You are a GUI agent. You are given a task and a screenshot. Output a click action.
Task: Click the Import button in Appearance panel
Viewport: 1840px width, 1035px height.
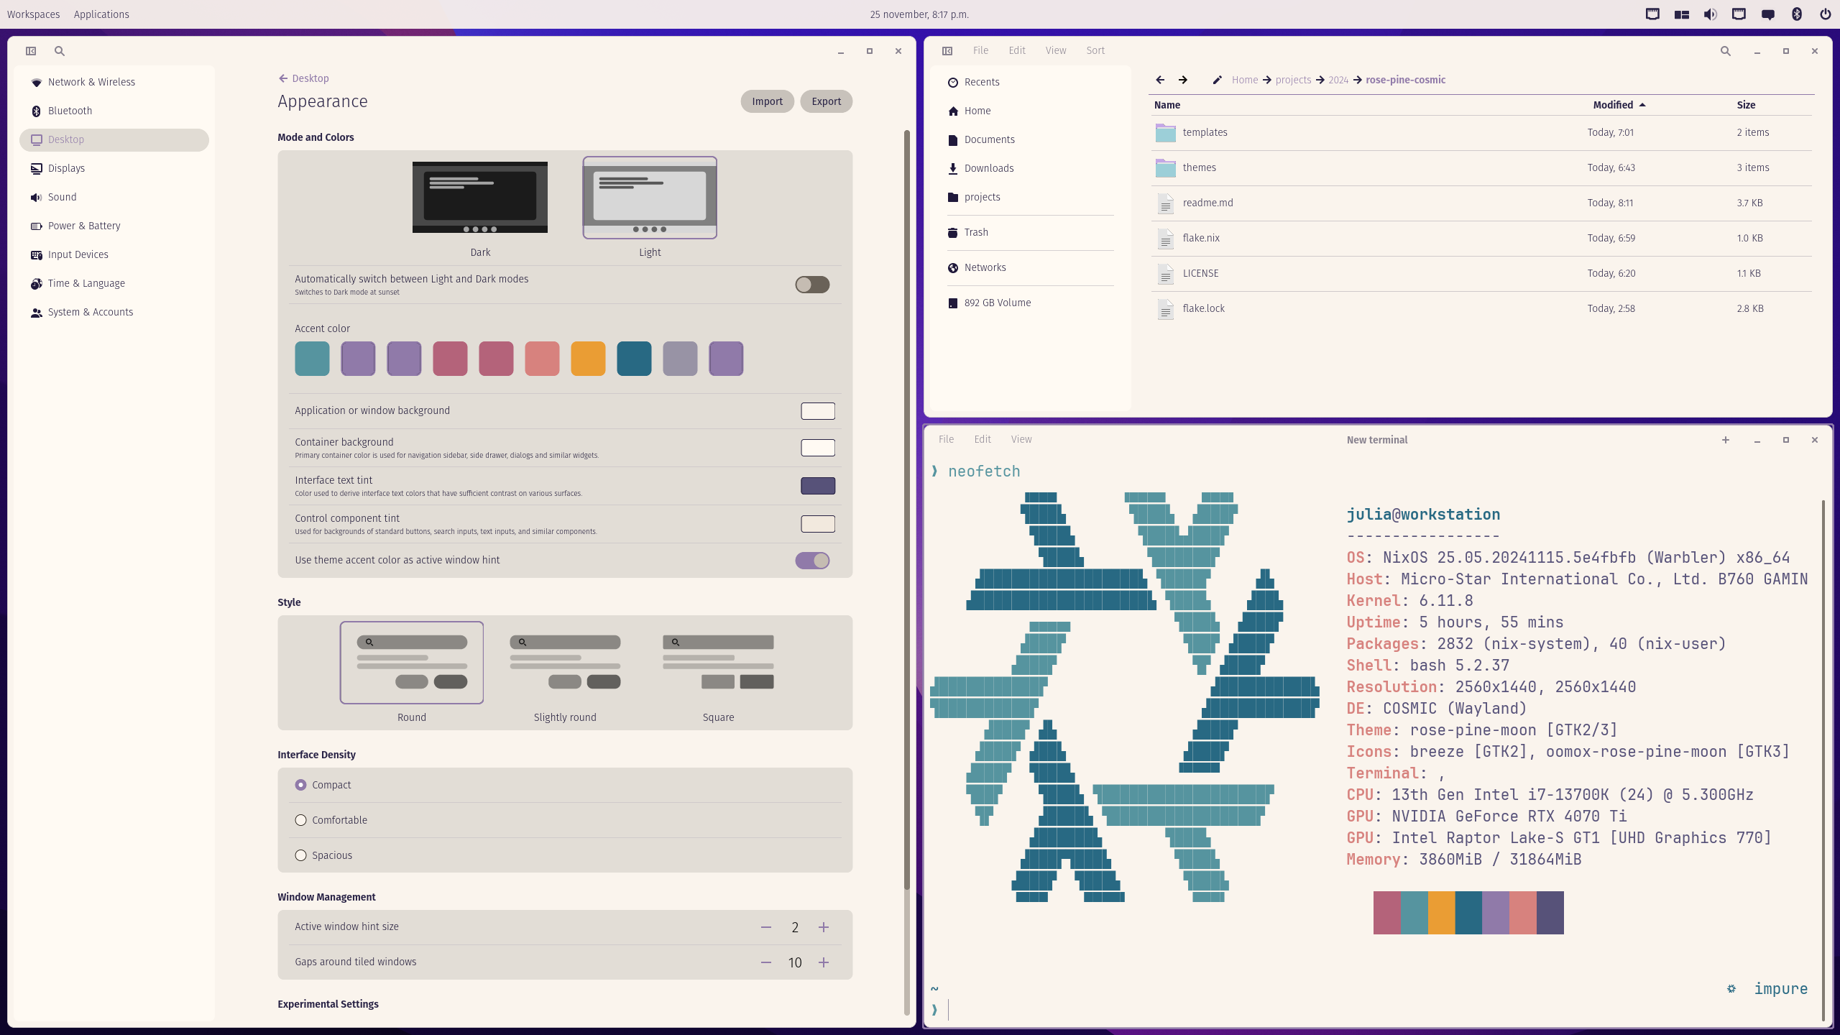[767, 101]
